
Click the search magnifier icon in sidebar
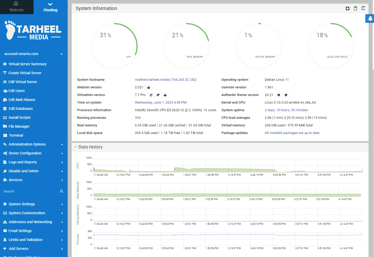coord(62,191)
